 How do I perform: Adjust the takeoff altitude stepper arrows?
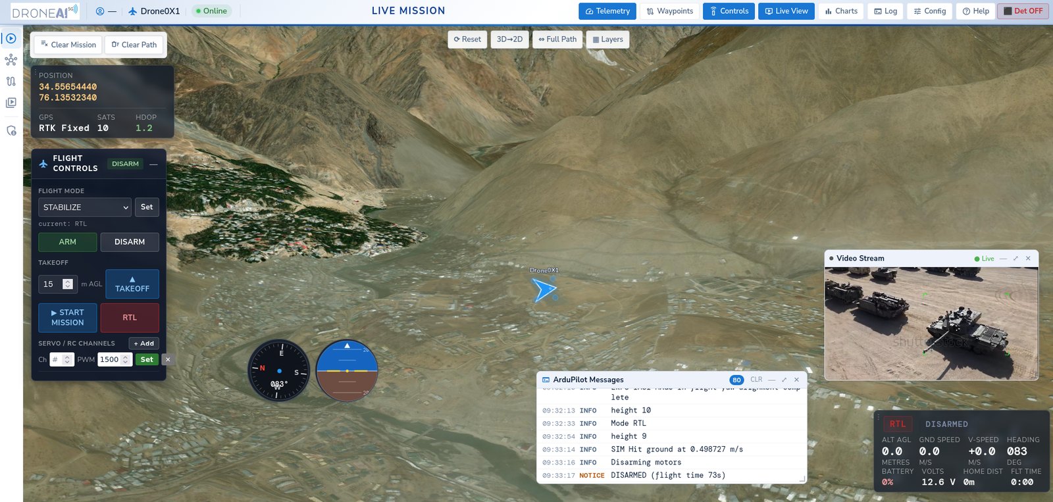pyautogui.click(x=68, y=284)
